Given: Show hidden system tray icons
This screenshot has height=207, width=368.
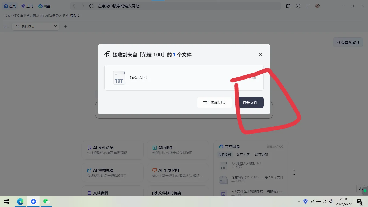Looking at the screenshot, I should pos(299,202).
